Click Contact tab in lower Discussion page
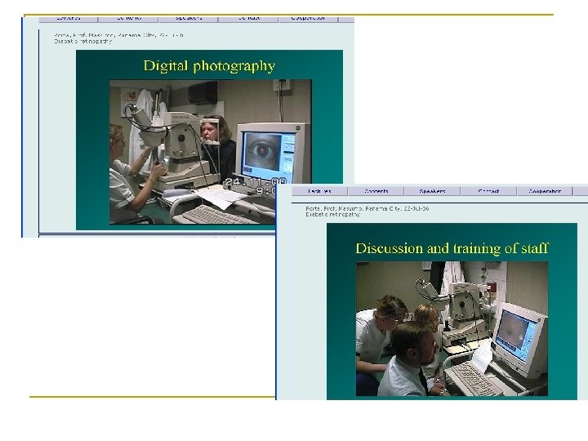 (x=488, y=191)
